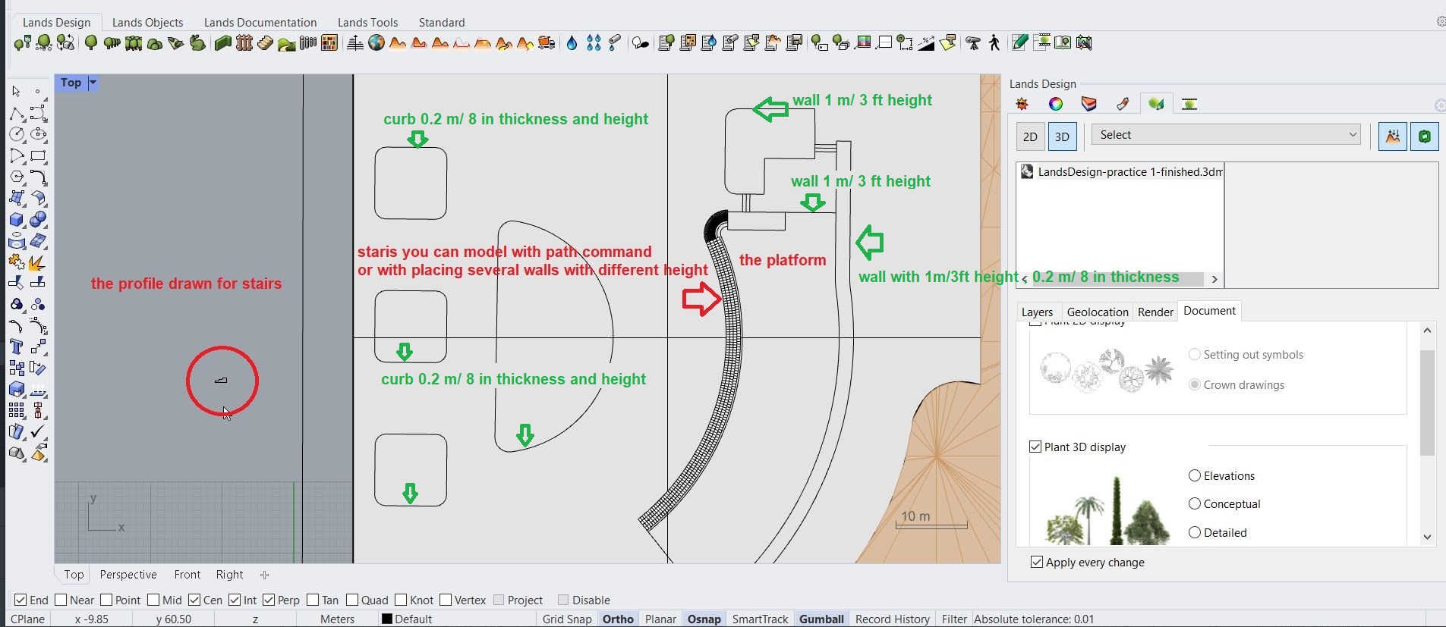The width and height of the screenshot is (1446, 627).
Task: Toggle the Perp osnap checkbox
Action: (269, 600)
